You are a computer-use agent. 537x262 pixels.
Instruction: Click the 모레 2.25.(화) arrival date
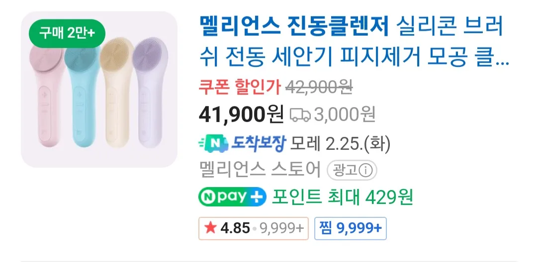341,144
